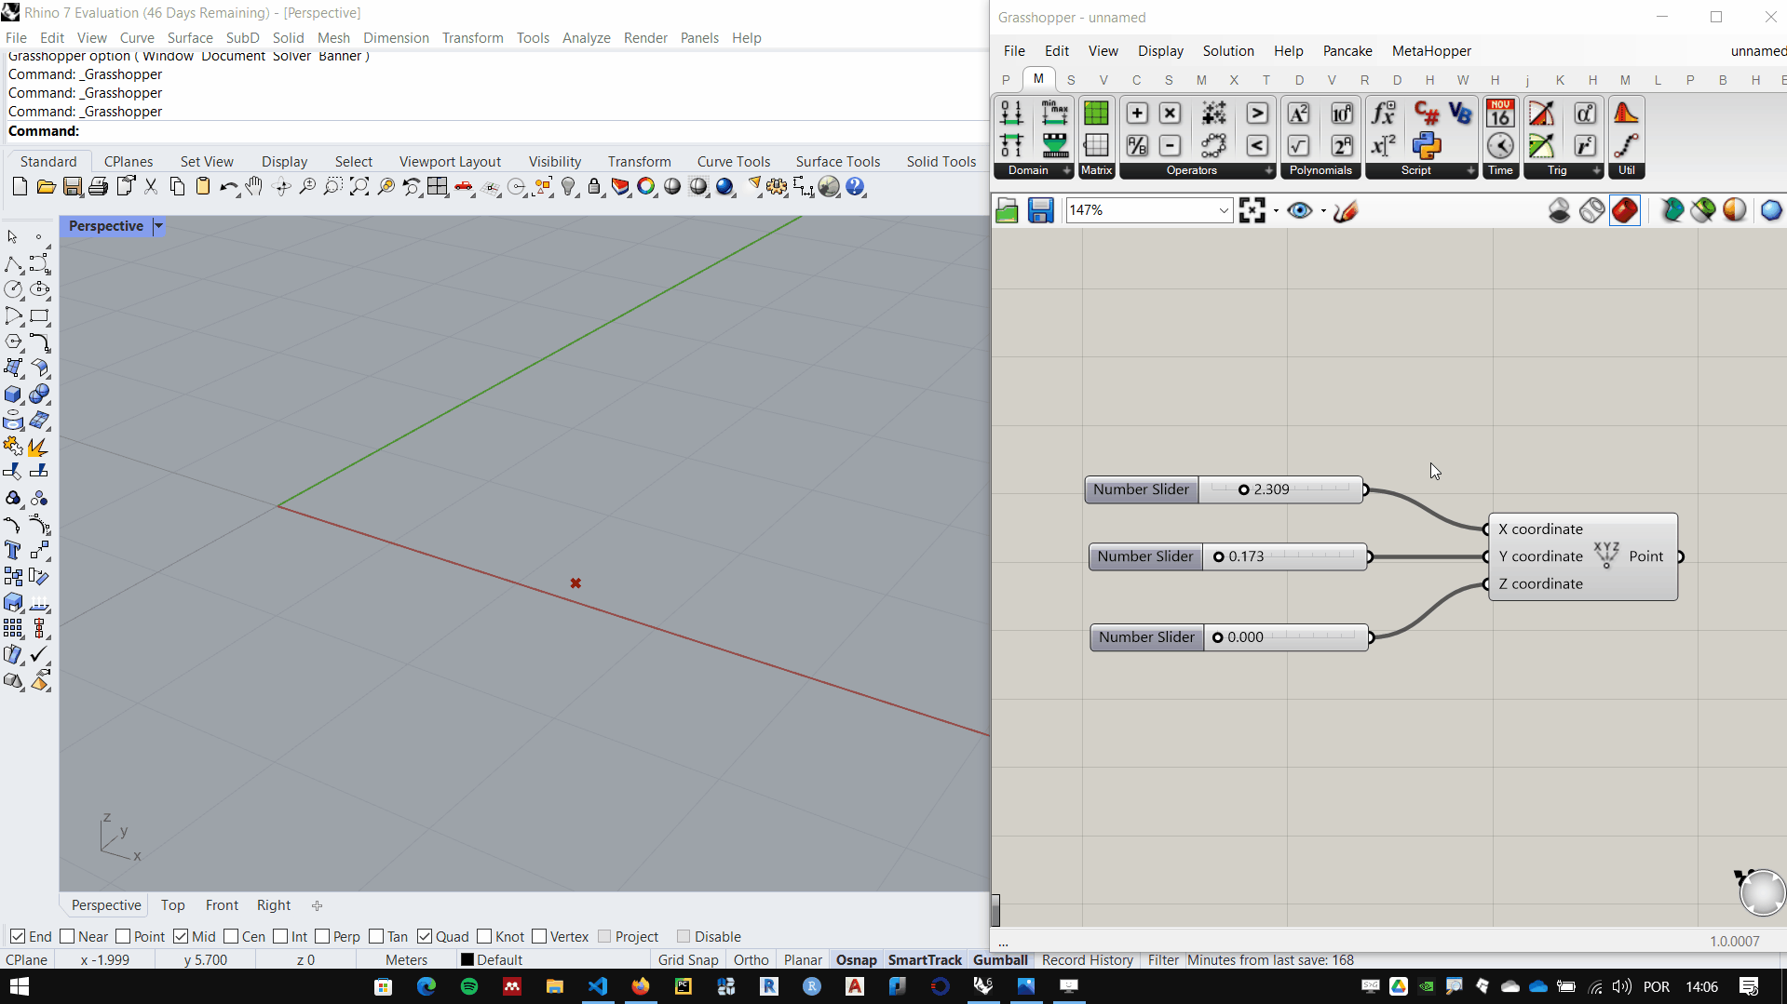Enable the Near object snap checkbox
Viewport: 1787px width, 1004px height.
68,936
